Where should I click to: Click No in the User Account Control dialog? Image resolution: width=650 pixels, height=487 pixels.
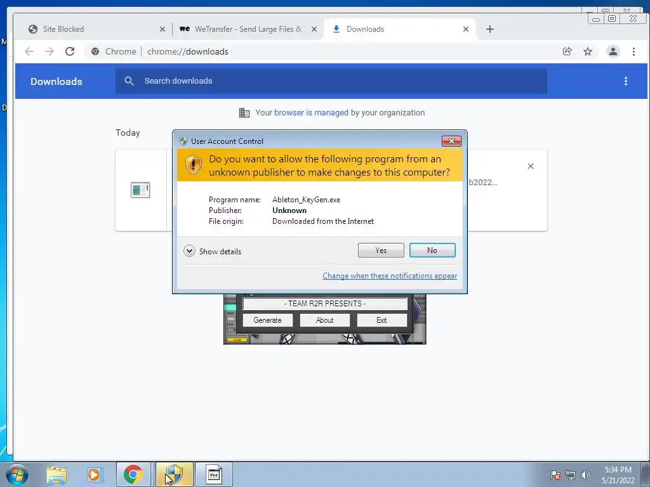tap(432, 250)
